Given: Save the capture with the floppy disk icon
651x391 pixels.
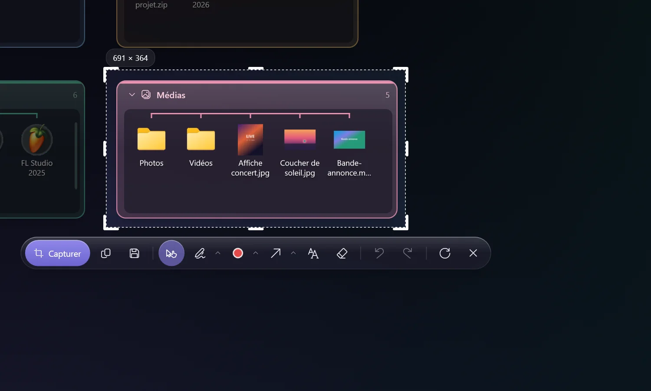Looking at the screenshot, I should (135, 253).
